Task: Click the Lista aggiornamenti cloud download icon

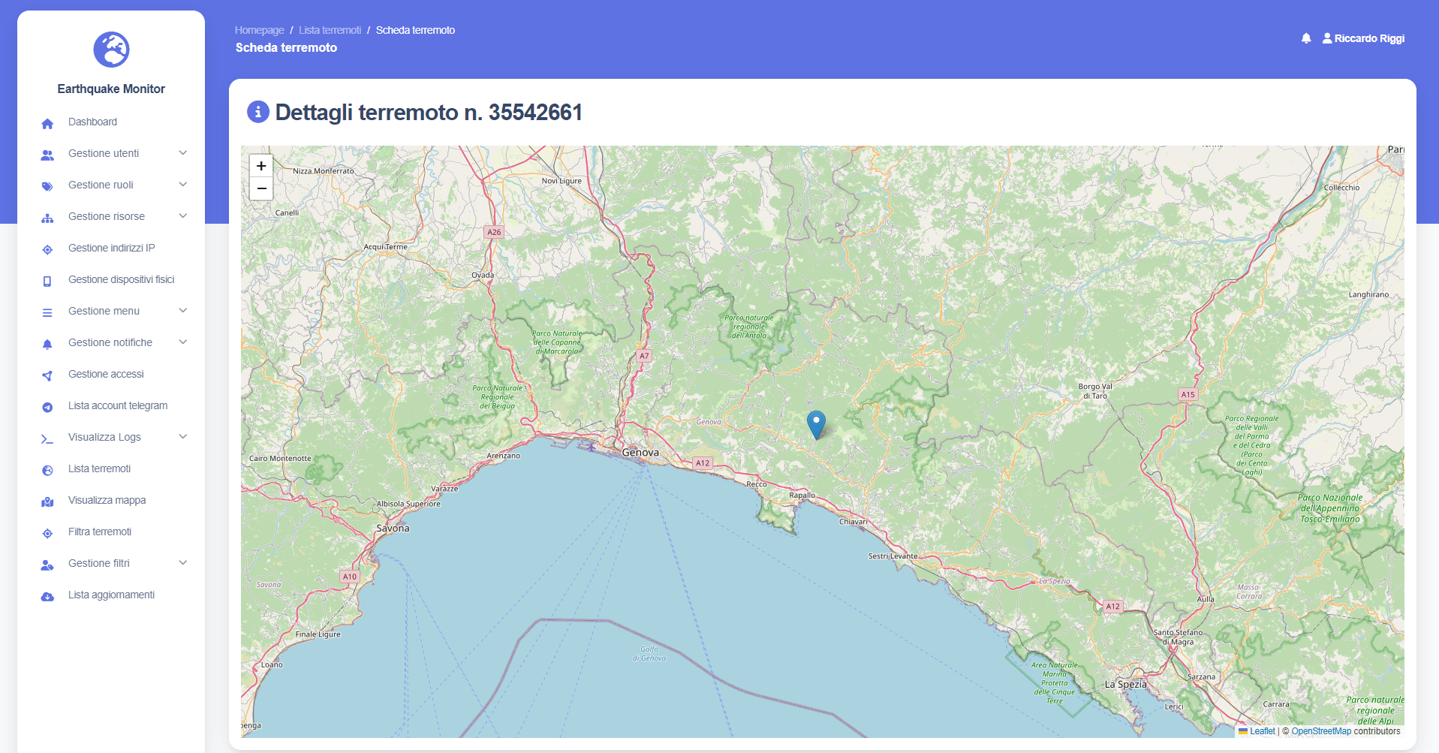Action: (47, 596)
